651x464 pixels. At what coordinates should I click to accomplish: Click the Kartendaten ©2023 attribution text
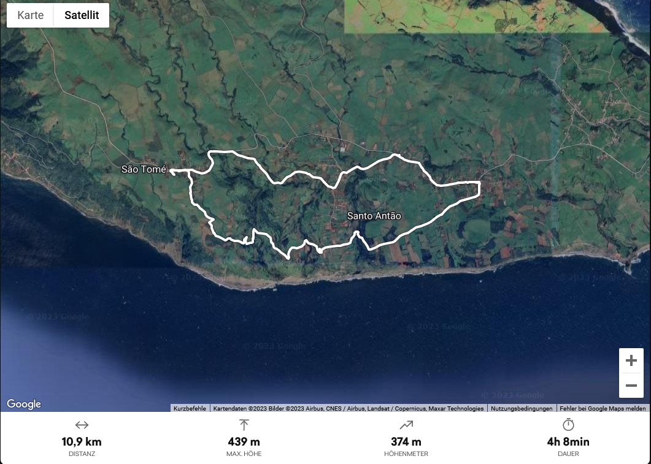tap(349, 408)
